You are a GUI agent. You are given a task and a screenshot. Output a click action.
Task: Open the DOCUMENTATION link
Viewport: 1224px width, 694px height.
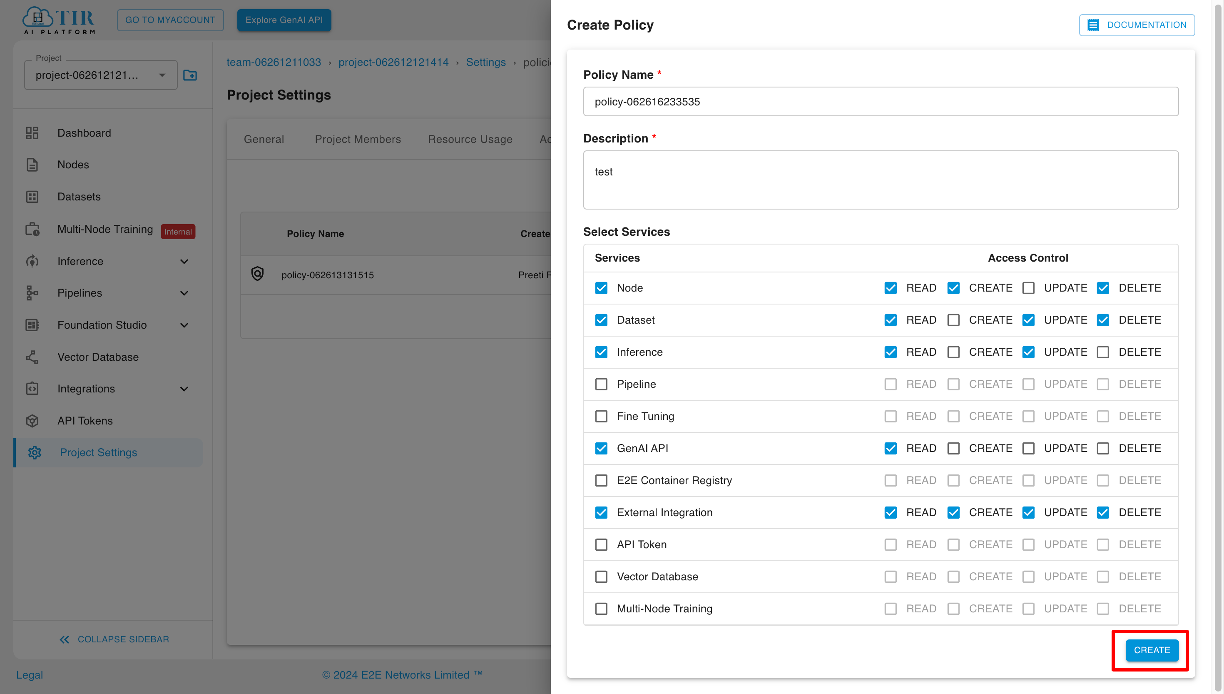1137,25
